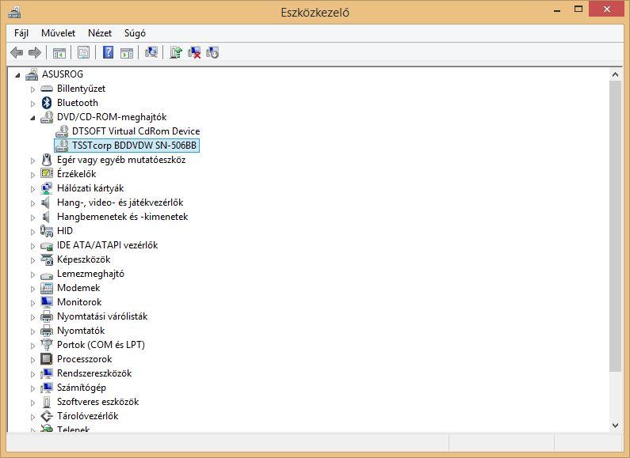
Task: Click the vertical scrollbar thumb
Action: pyautogui.click(x=615, y=225)
